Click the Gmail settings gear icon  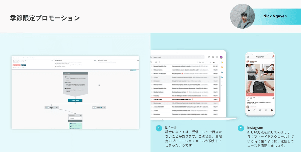(x=213, y=57)
